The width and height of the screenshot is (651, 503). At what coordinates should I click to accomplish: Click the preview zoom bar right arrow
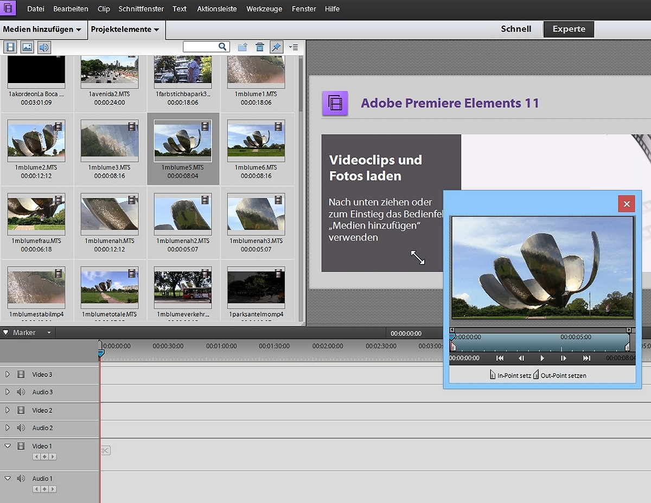629,330
